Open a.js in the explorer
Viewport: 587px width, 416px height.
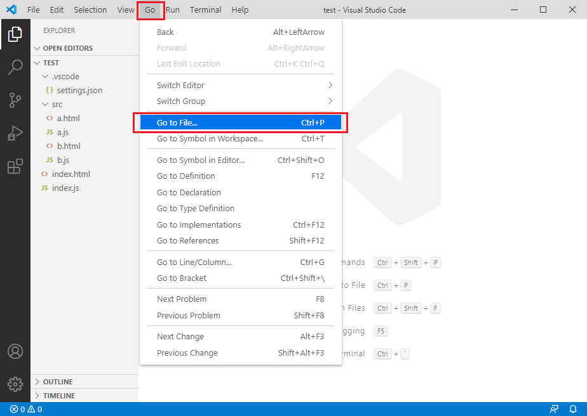tap(84, 132)
